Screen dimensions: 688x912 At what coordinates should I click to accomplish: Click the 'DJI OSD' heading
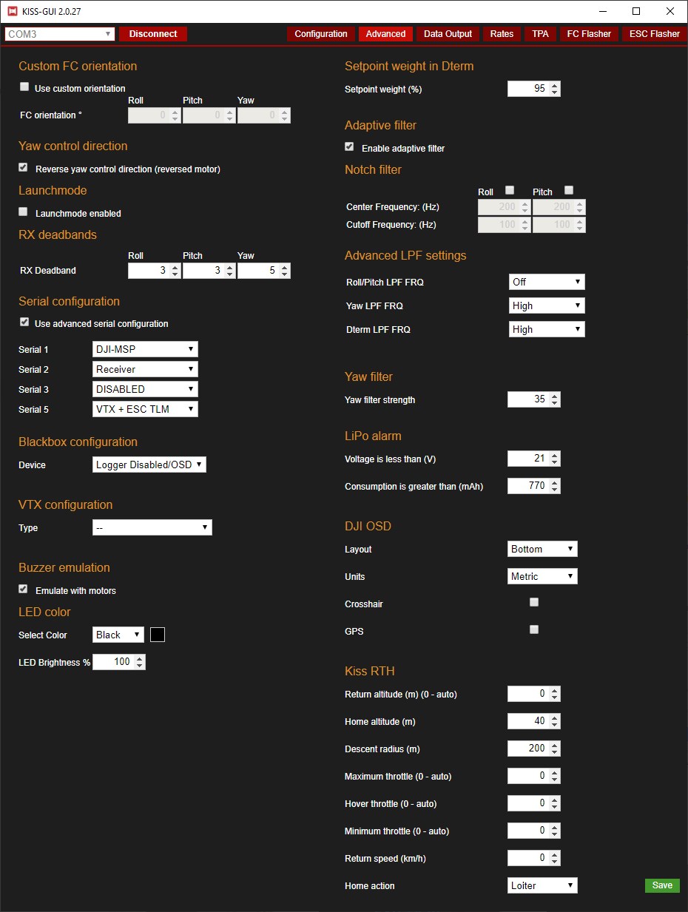point(368,526)
